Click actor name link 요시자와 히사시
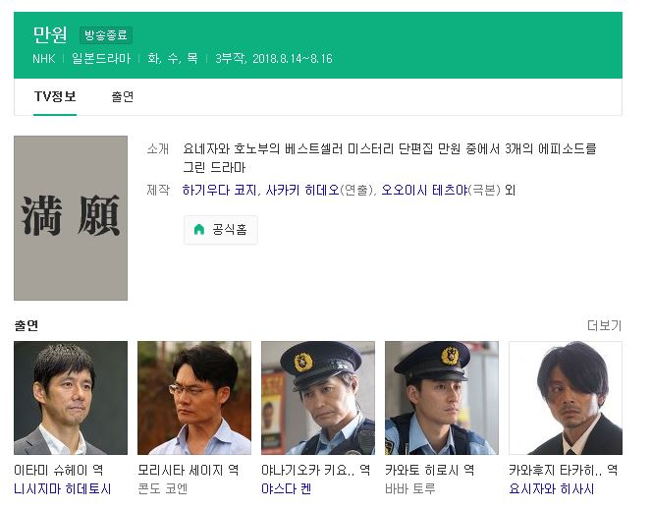Image resolution: width=651 pixels, height=510 pixels. (x=552, y=488)
